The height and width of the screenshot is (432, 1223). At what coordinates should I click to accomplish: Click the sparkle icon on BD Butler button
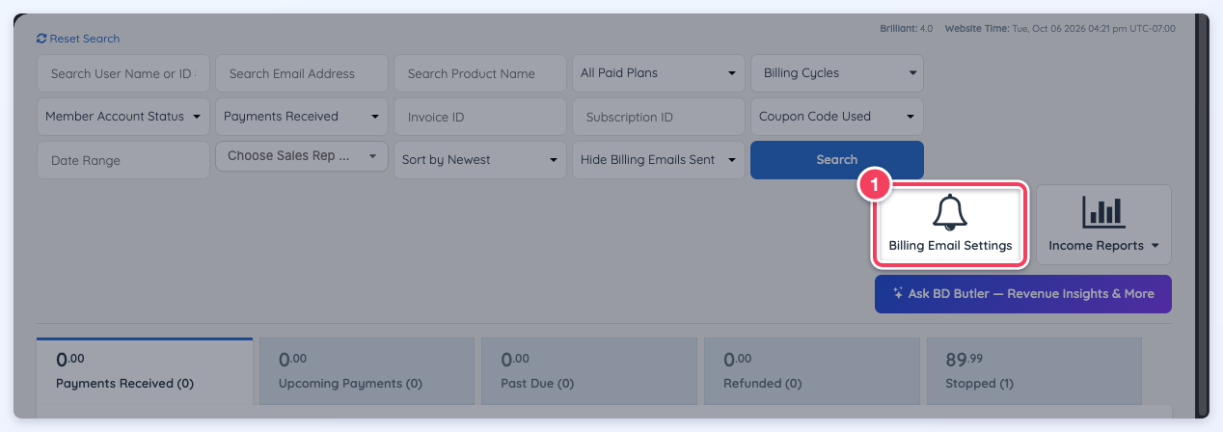[898, 293]
